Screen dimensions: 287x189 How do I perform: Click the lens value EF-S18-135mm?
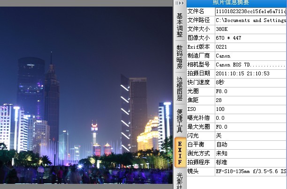(x=251, y=171)
